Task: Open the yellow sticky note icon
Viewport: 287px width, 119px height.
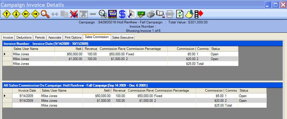Action: click(x=189, y=14)
